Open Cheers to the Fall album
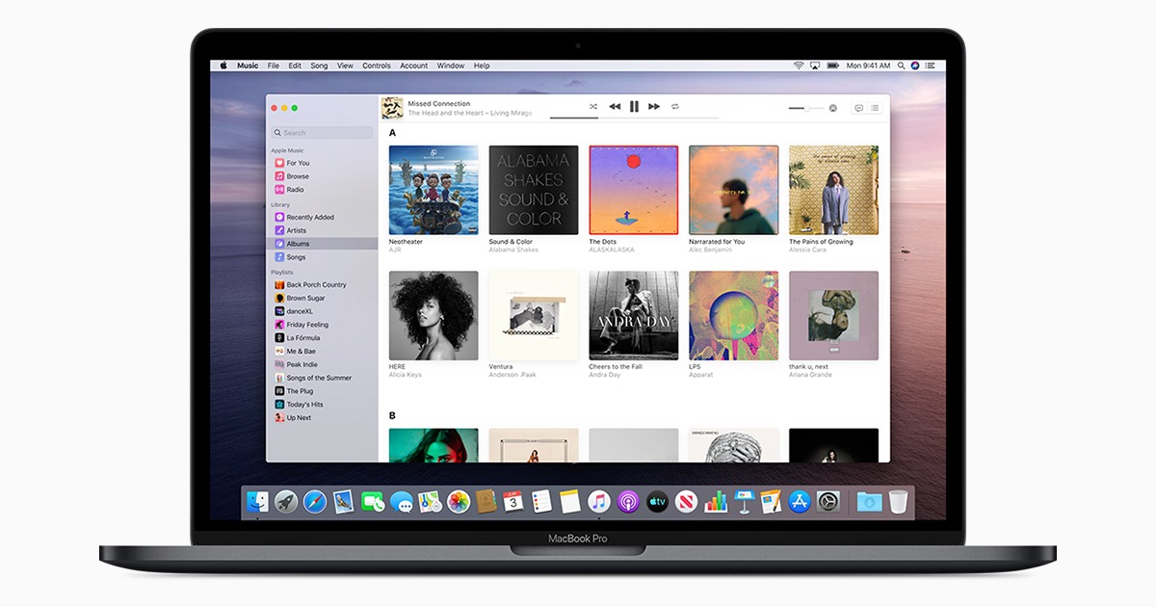Image resolution: width=1156 pixels, height=607 pixels. point(634,315)
